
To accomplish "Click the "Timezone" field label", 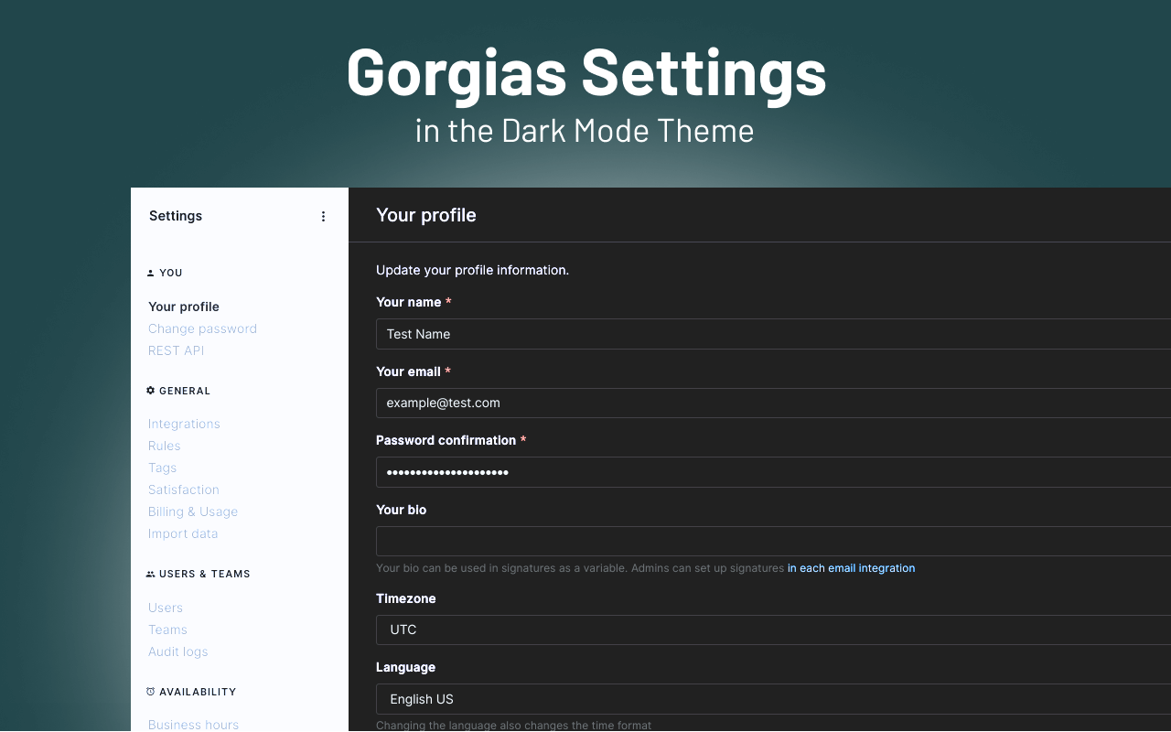I will [x=406, y=598].
